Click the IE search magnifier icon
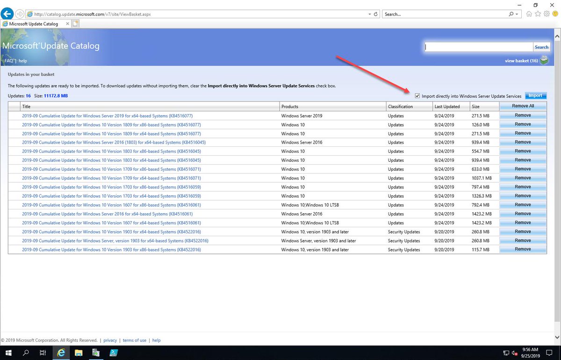561x360 pixels. (511, 14)
